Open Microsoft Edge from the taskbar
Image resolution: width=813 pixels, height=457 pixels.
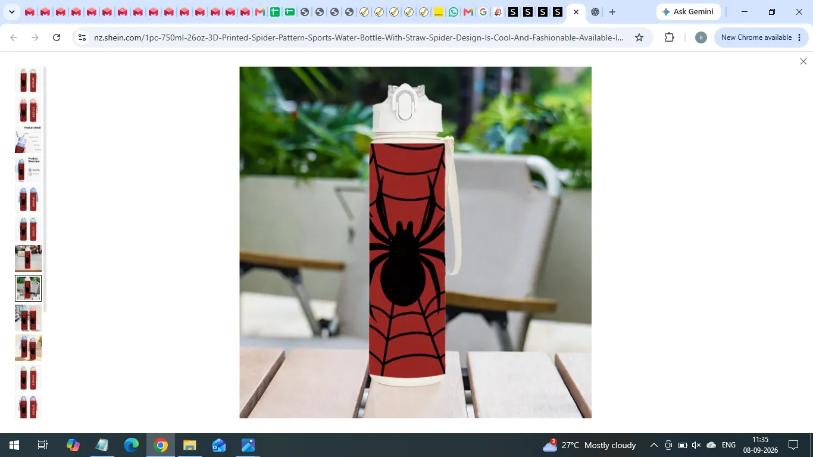pyautogui.click(x=132, y=445)
